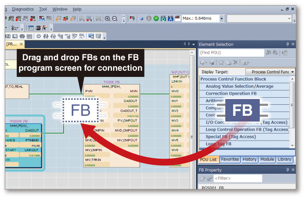The width and height of the screenshot is (306, 198).
Task: Open the Window menu
Action: [x=60, y=9]
